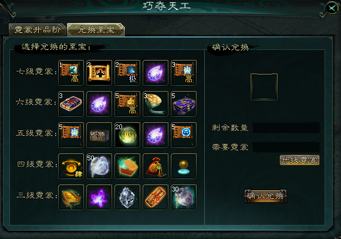Viewport: 341px width, 239px height.
Task: Select the jade seal box item
Action: [x=127, y=166]
